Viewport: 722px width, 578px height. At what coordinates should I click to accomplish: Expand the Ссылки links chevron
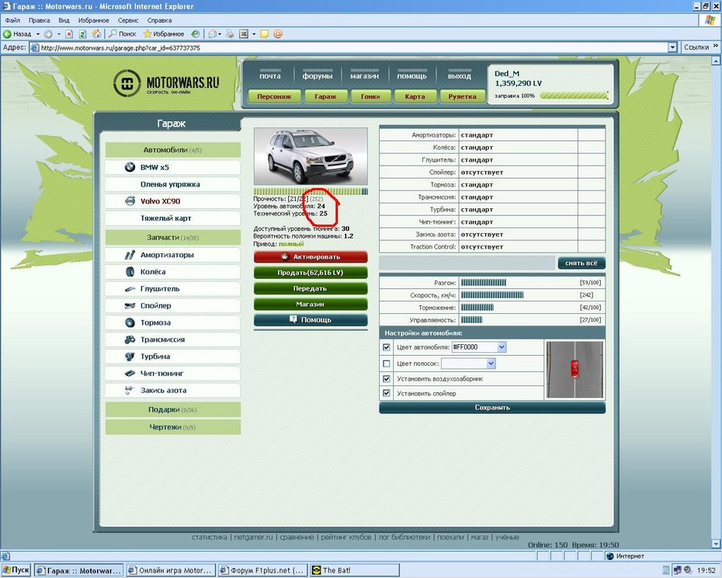coord(716,47)
